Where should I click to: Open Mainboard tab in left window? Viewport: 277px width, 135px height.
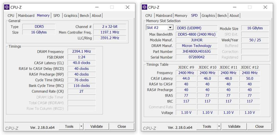coord(26,16)
